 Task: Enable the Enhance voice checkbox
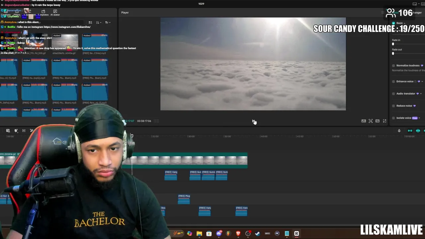394,82
